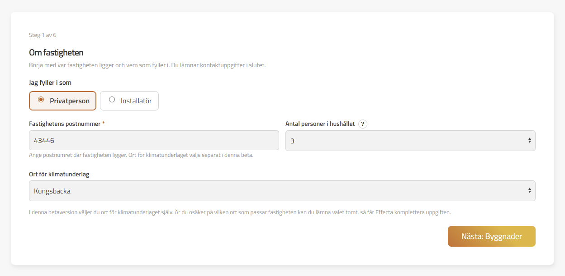Select the Privatperson radio option

pyautogui.click(x=63, y=101)
